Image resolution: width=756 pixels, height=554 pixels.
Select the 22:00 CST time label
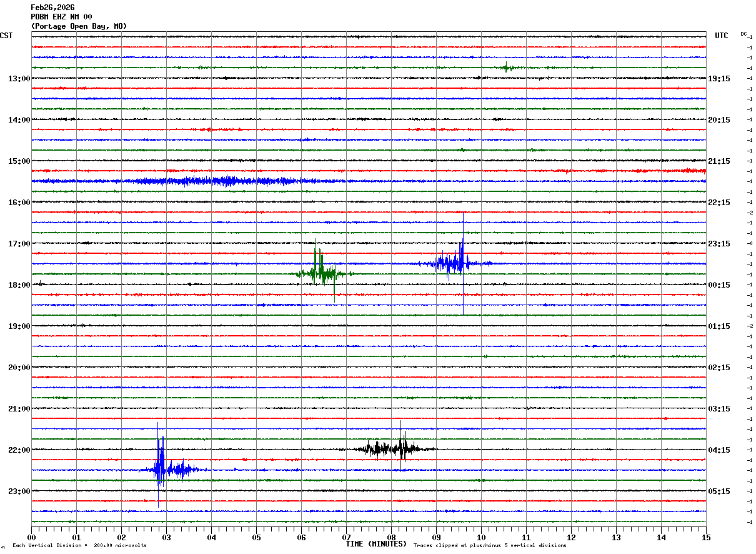(19, 450)
